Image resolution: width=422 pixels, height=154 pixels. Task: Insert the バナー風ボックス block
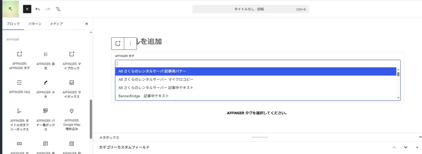(45, 120)
